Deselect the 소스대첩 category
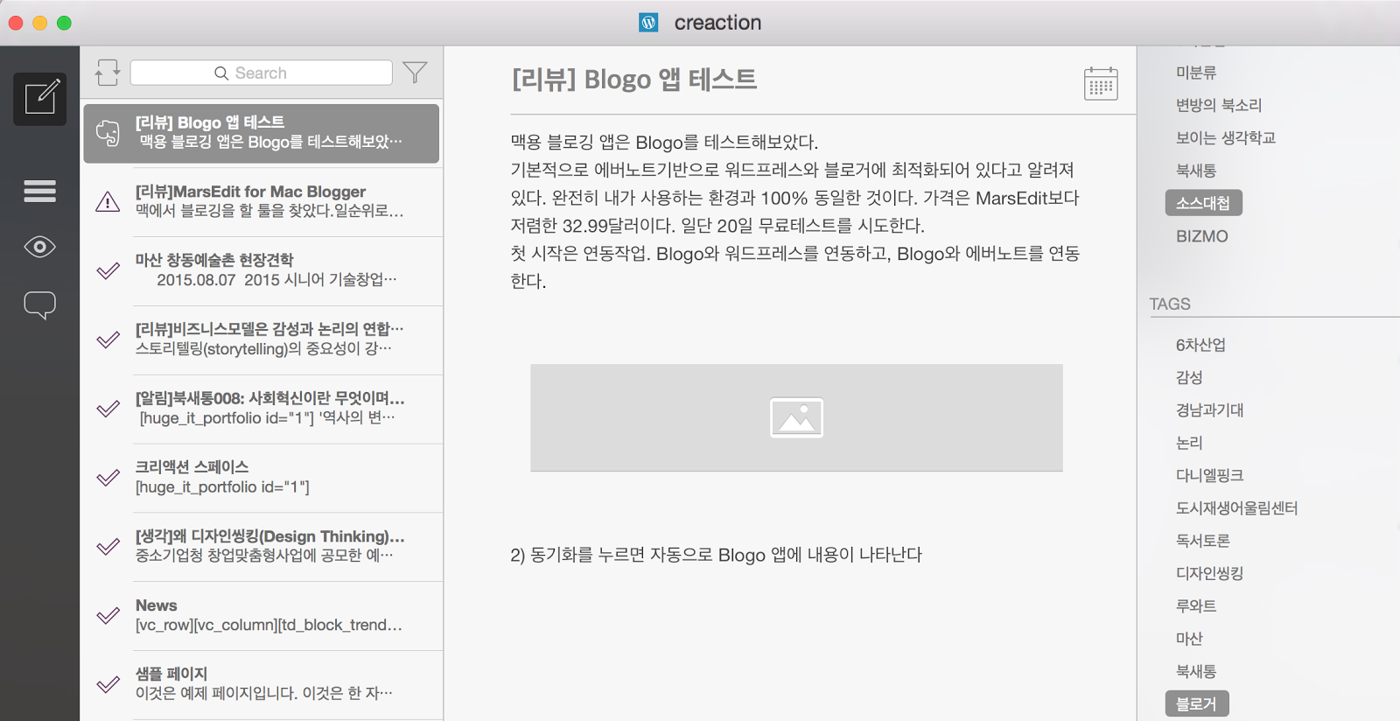 [x=1203, y=203]
